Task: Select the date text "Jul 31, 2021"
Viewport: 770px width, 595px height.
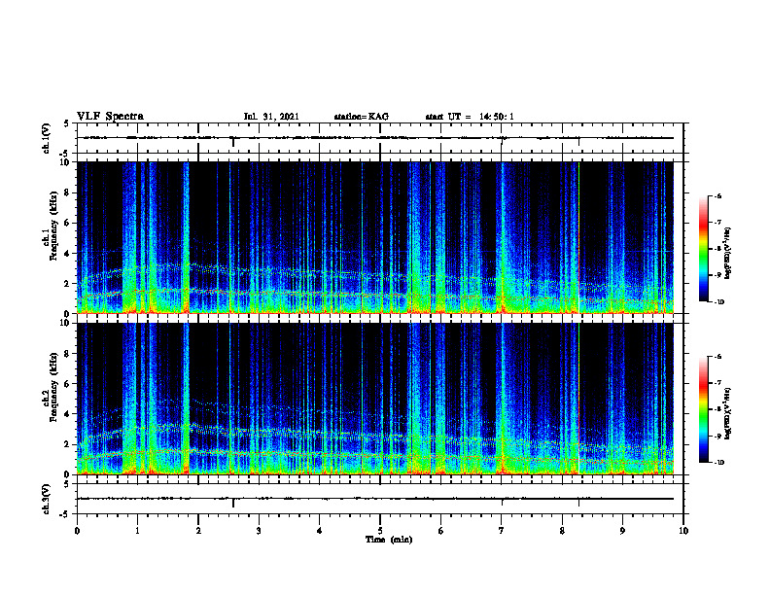Action: coord(271,117)
